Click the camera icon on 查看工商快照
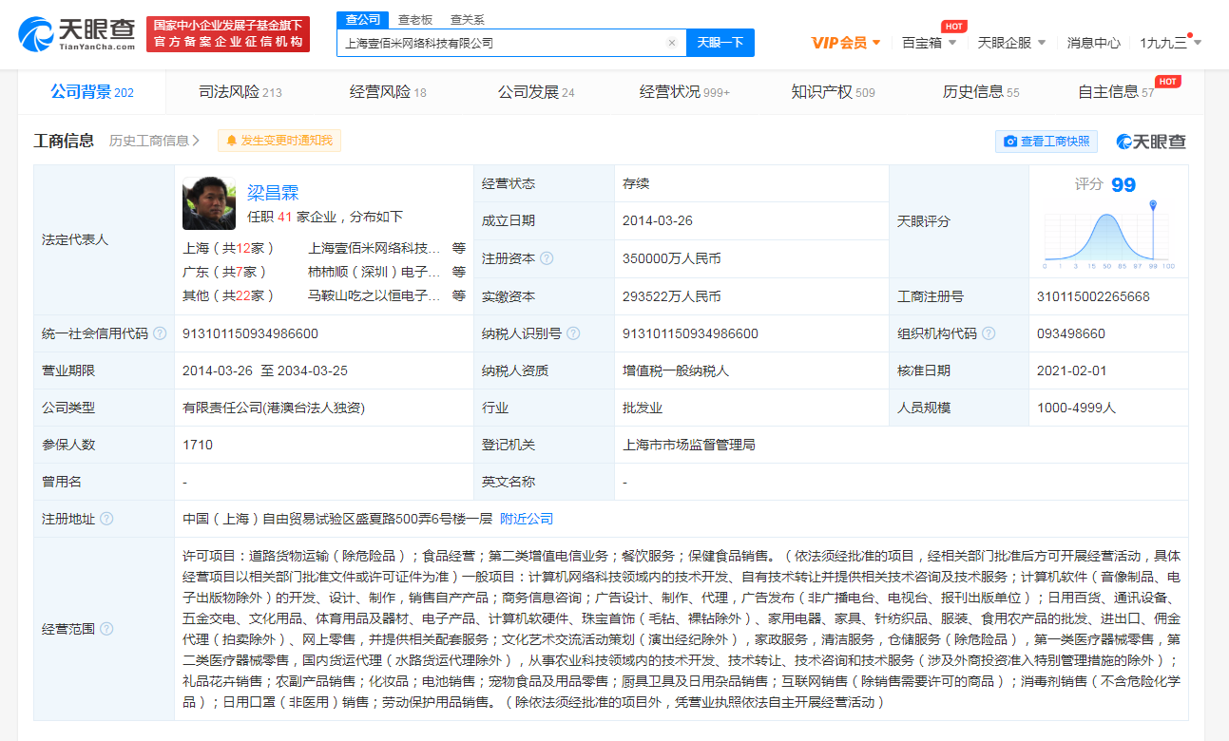Image resolution: width=1229 pixels, height=741 pixels. coord(1011,142)
